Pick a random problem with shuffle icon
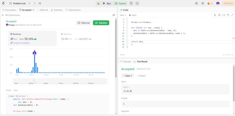 pos(40,3)
